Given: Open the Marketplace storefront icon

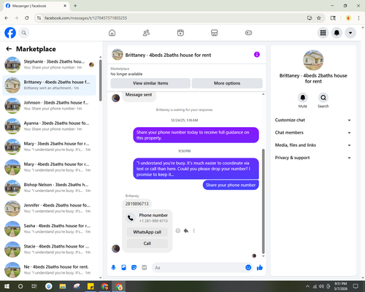Looking at the screenshot, I should pyautogui.click(x=215, y=33).
